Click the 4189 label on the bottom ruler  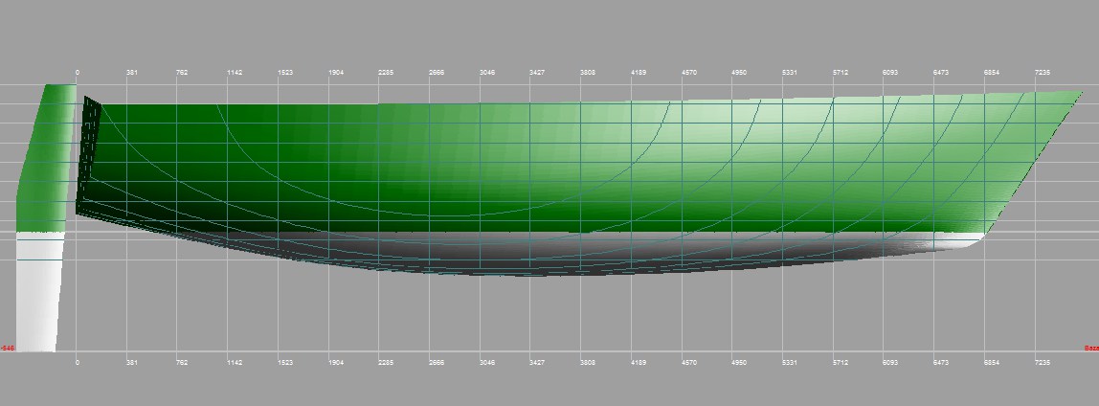[639, 363]
